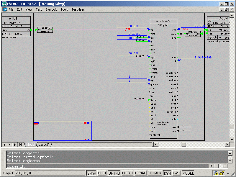Click the communication center warning icon
This screenshot has height=177, width=236.
[x=216, y=173]
